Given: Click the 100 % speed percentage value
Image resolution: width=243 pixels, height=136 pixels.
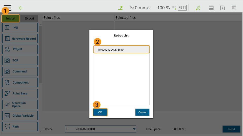Looking at the screenshot, I should click(x=163, y=8).
